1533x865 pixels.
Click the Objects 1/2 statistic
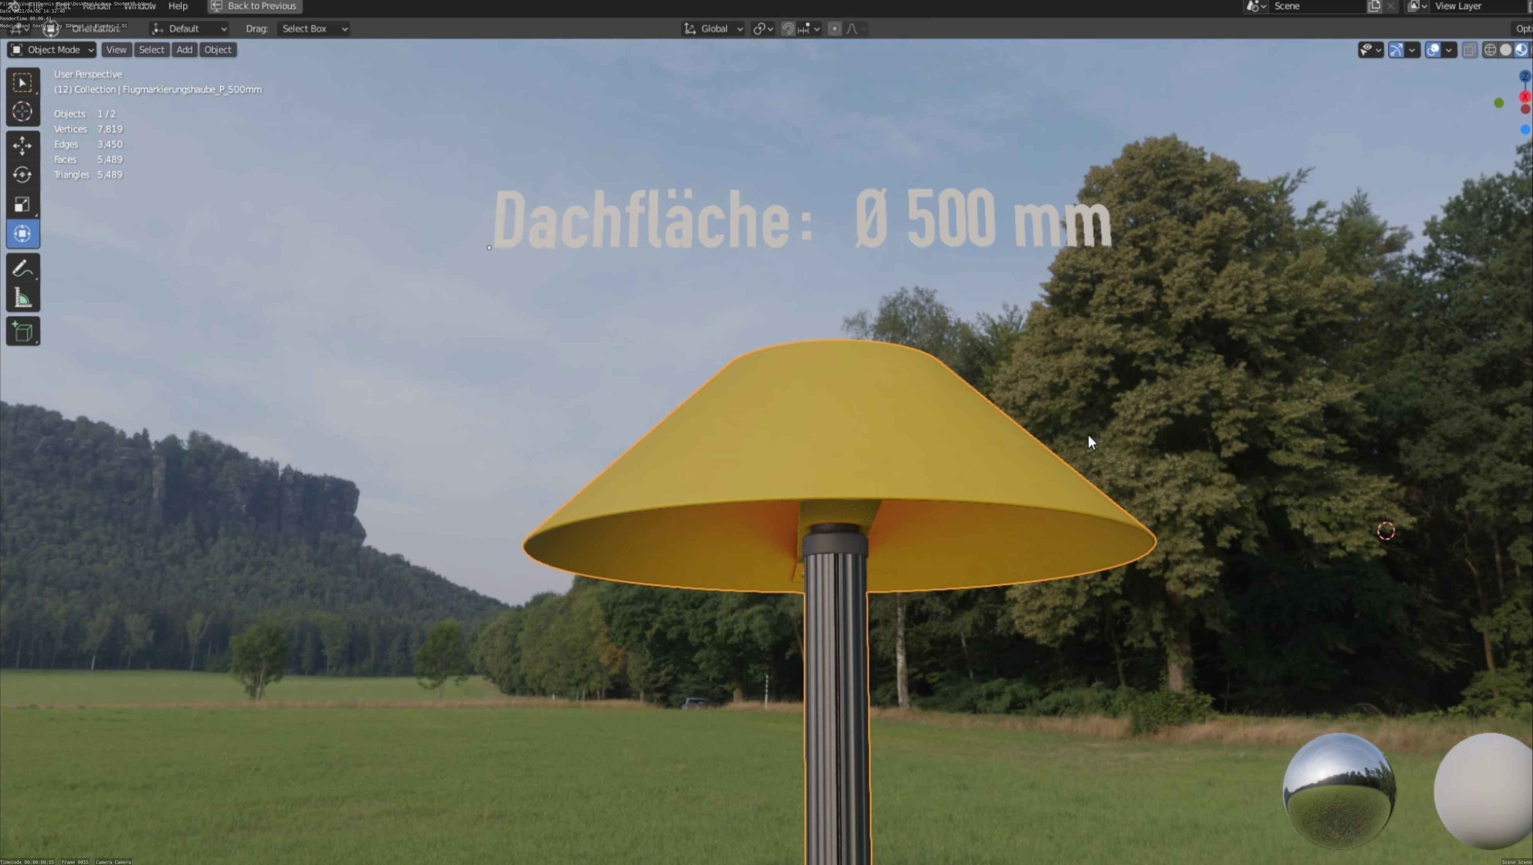(x=85, y=114)
